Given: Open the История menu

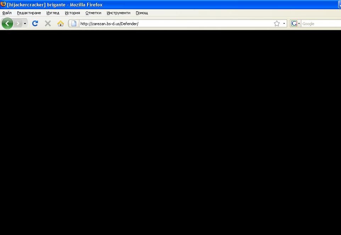Looking at the screenshot, I should pos(72,13).
